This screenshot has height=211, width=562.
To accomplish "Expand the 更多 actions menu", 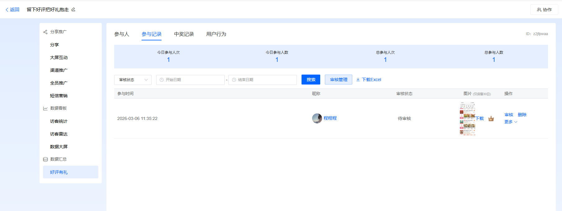I will click(511, 122).
